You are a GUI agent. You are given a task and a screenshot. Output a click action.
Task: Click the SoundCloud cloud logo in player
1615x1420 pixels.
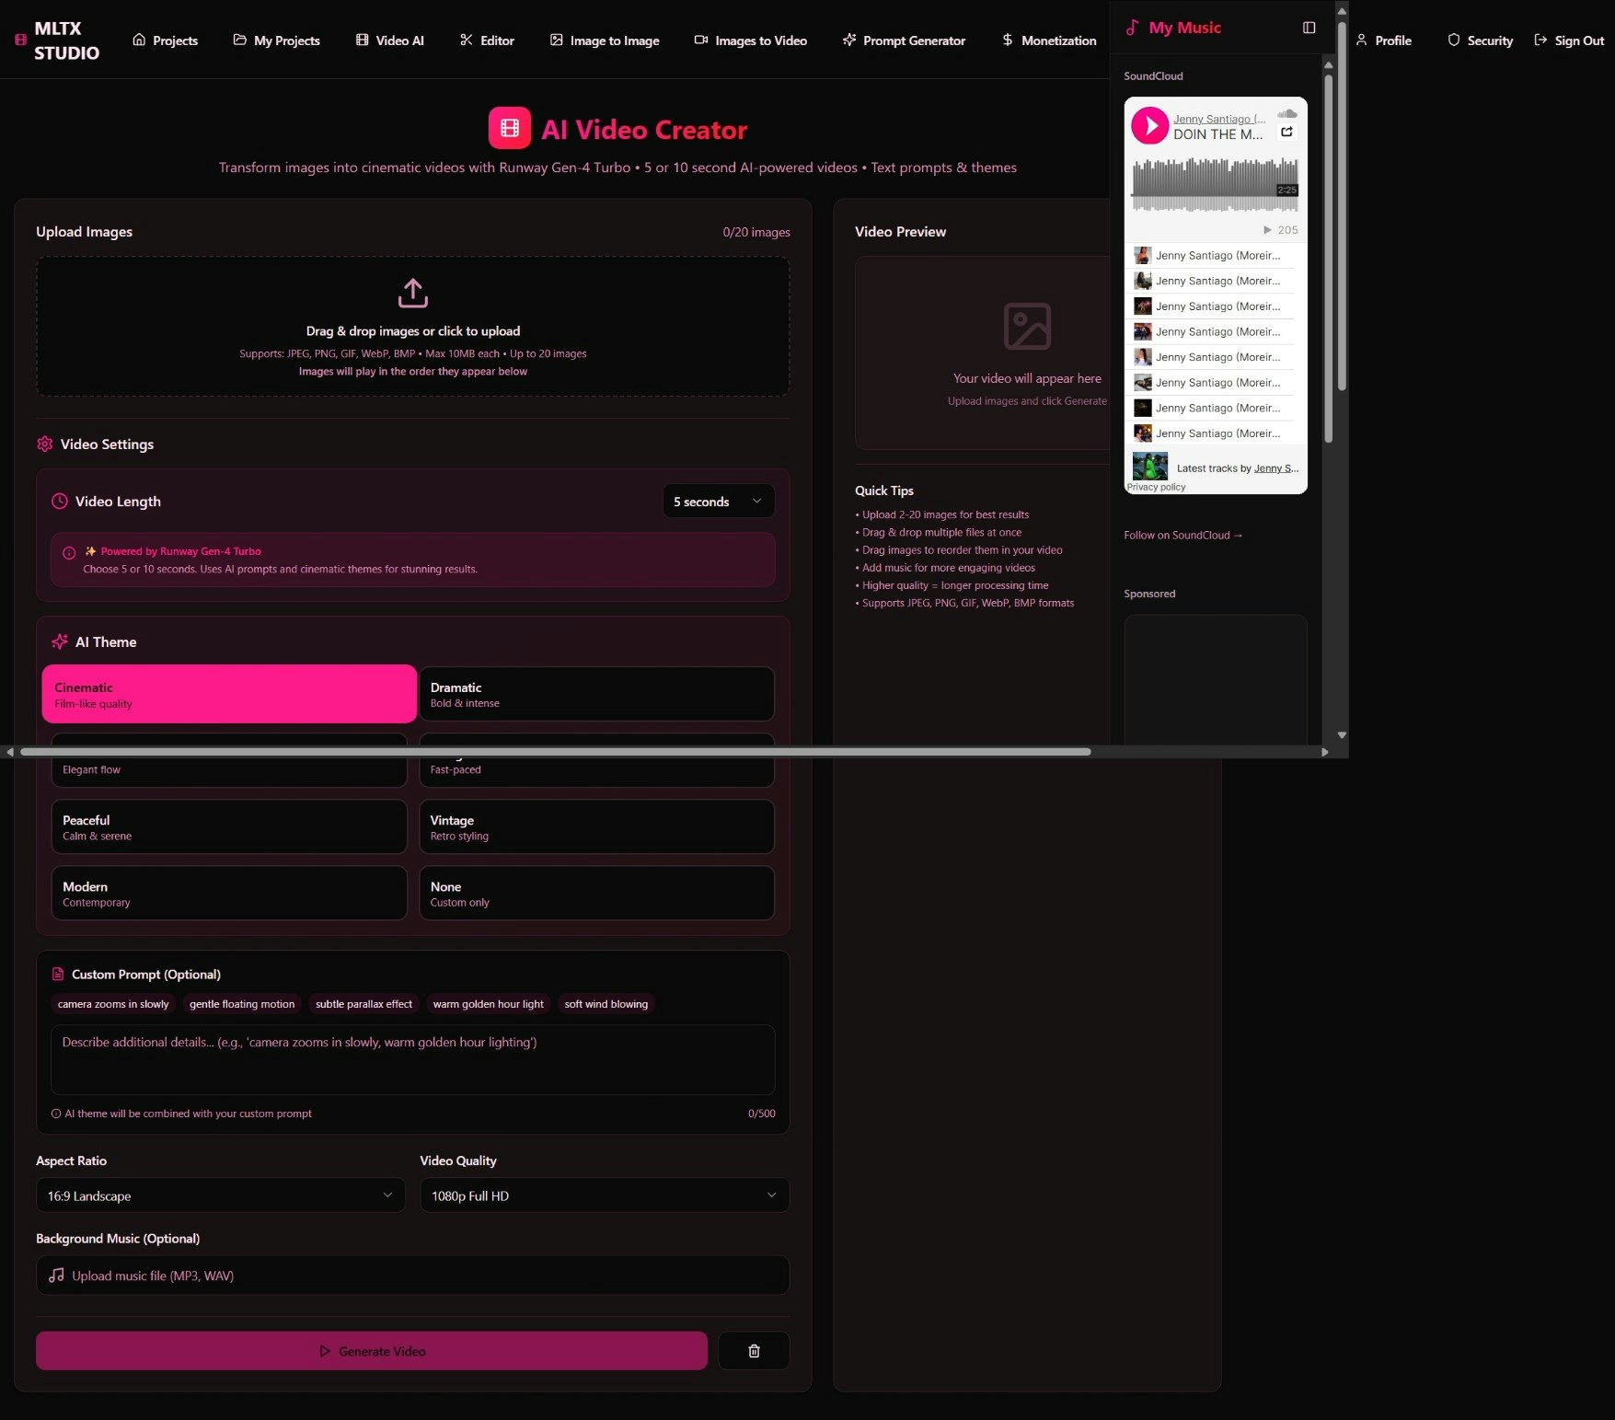pos(1287,113)
